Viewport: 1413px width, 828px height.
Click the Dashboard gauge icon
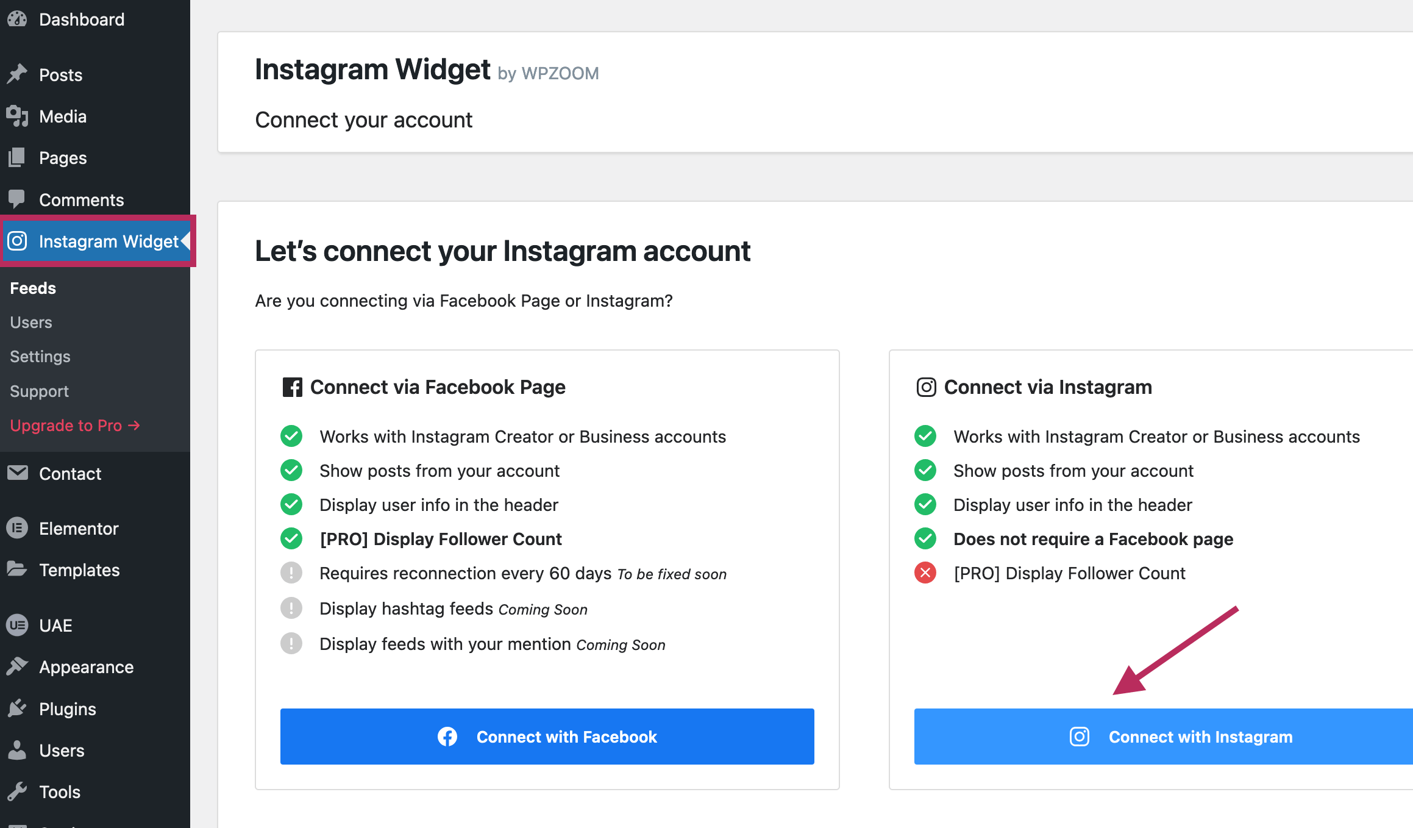point(17,19)
